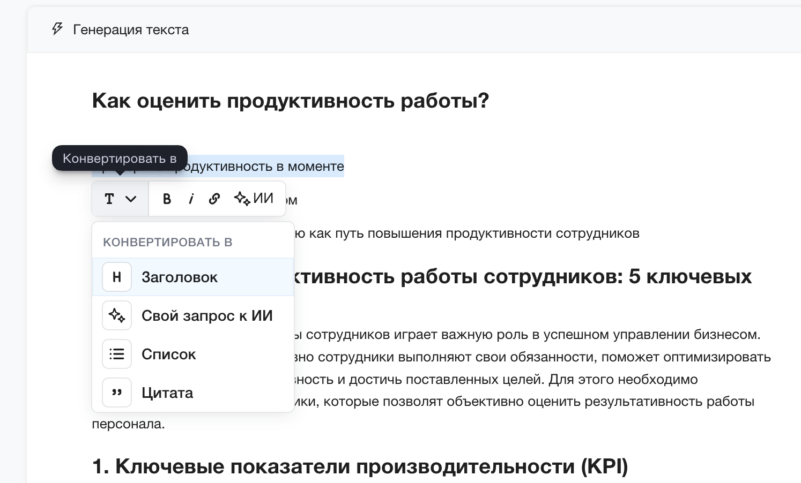Toggle bold formatting with the B button

tap(167, 199)
